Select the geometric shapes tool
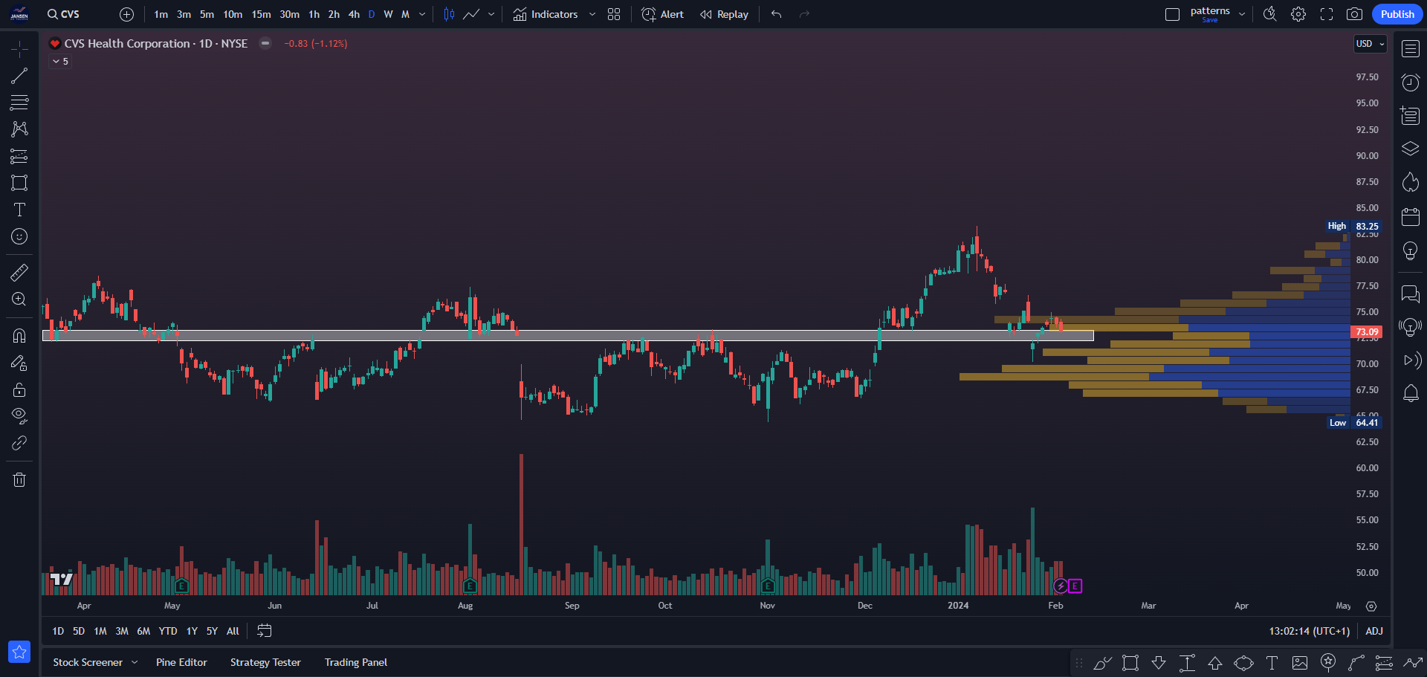Screen dimensions: 1427x677 click(x=19, y=183)
